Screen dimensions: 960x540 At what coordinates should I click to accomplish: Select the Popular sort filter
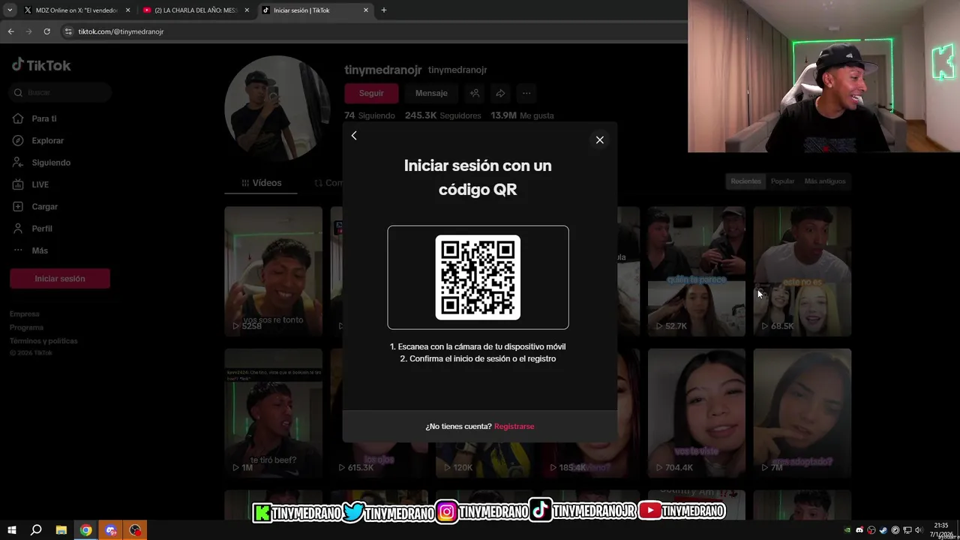[782, 181]
